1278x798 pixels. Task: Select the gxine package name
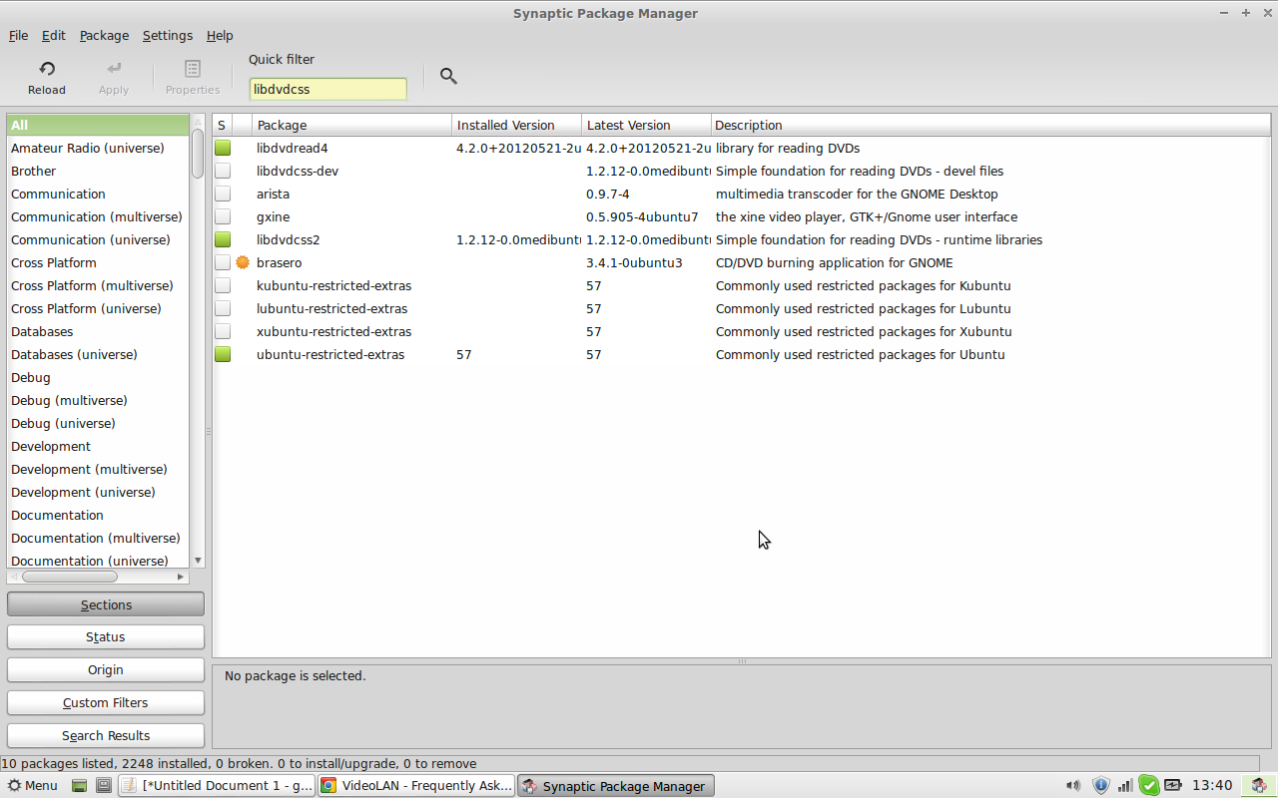[273, 216]
